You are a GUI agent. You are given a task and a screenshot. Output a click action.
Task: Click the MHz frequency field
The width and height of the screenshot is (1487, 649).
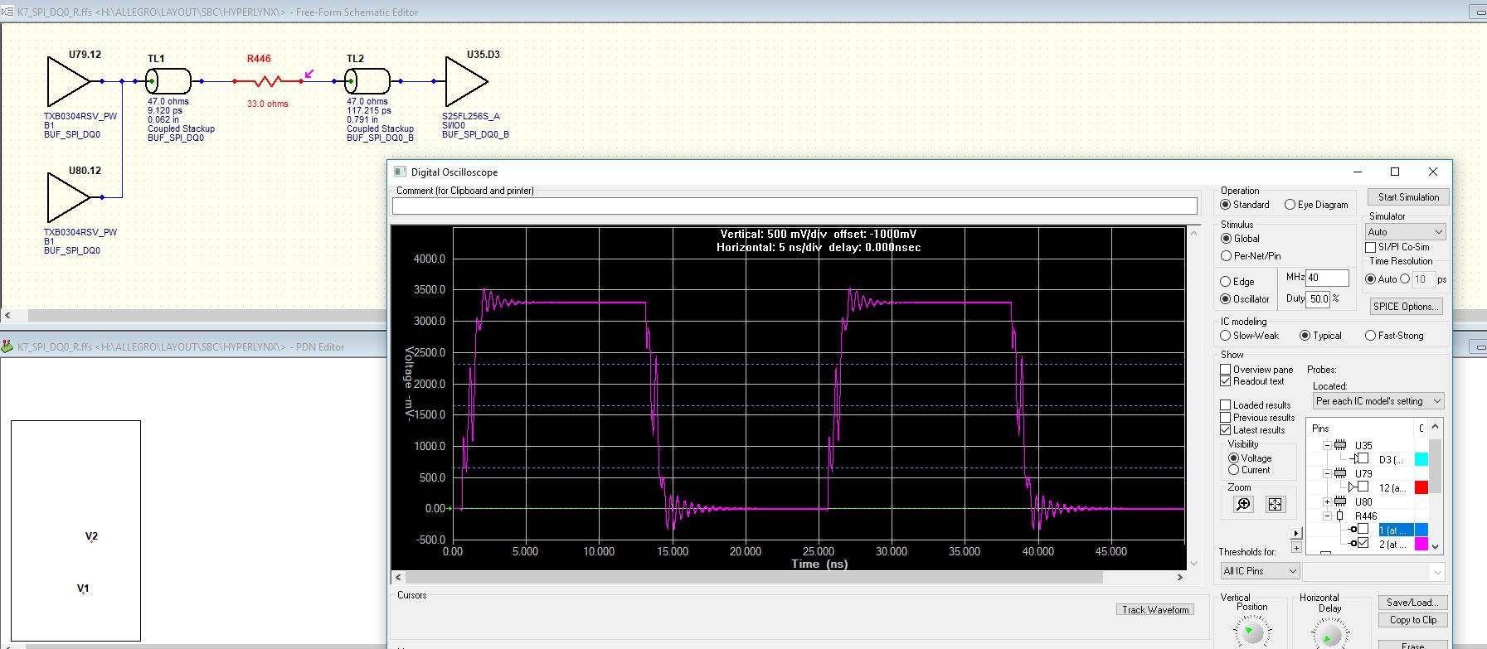1327,278
